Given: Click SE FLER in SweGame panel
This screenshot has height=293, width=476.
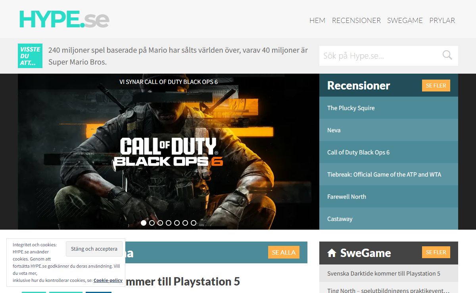Looking at the screenshot, I should tap(436, 252).
